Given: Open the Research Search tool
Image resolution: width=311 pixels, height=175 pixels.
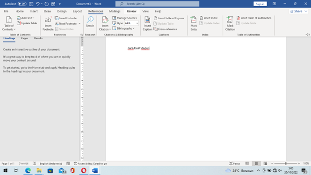Looking at the screenshot, I should pyautogui.click(x=90, y=22).
